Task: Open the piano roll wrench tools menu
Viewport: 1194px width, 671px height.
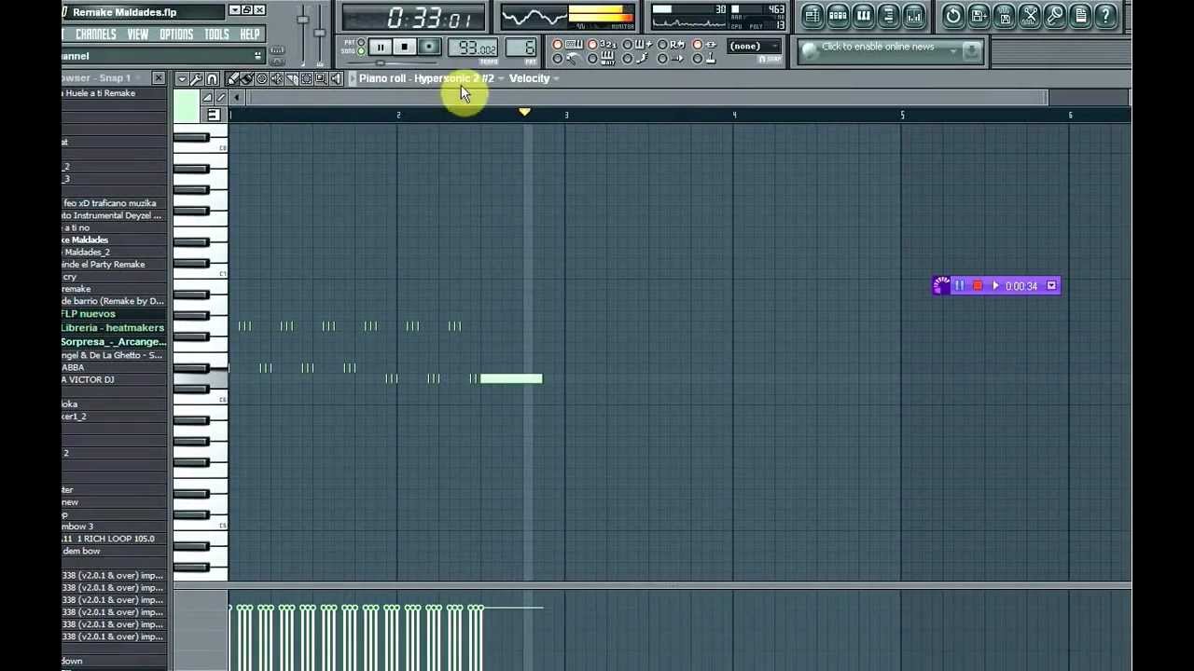Action: click(196, 78)
